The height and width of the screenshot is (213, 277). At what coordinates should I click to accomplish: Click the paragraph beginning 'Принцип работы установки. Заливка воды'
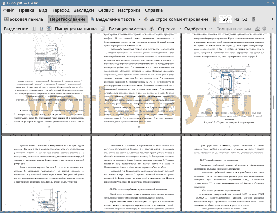coord(139,85)
